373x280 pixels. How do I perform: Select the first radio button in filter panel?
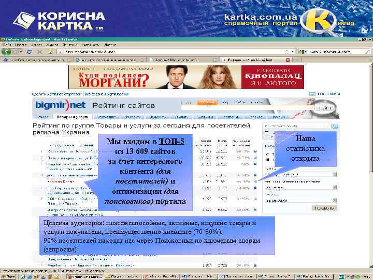(x=268, y=155)
